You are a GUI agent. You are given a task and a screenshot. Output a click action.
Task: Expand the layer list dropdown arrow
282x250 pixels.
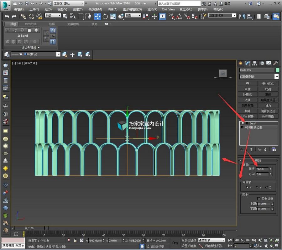coord(58,54)
